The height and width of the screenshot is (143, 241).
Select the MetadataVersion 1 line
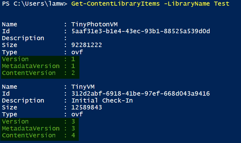tap(40, 66)
